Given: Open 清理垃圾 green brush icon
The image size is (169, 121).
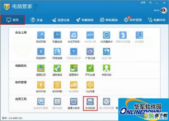Looking at the screenshot, I should click(x=41, y=68).
